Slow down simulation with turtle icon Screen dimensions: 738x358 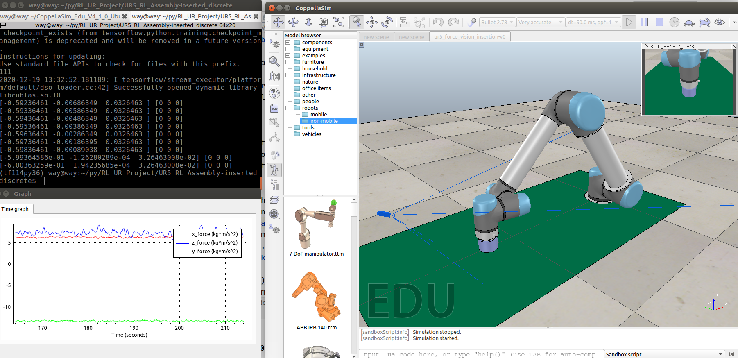[x=690, y=22]
